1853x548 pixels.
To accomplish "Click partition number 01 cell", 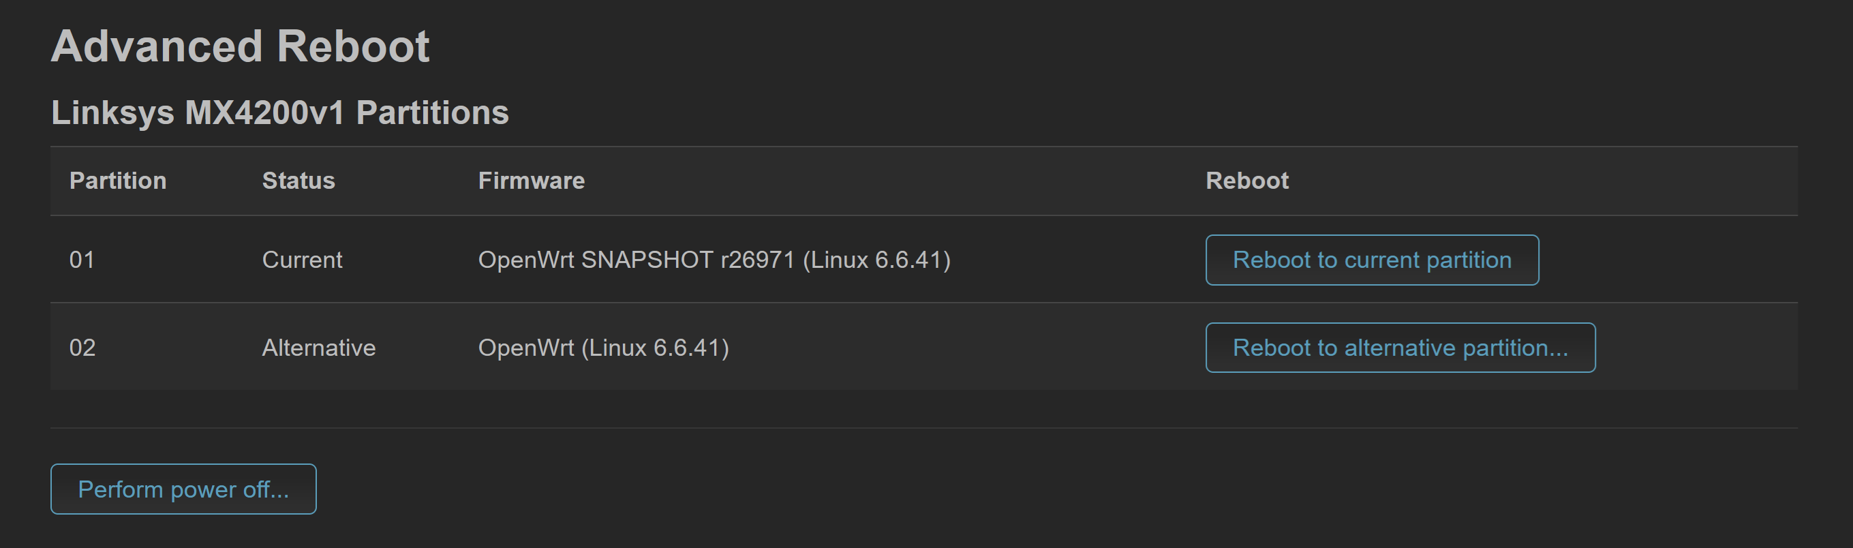I will (x=82, y=260).
